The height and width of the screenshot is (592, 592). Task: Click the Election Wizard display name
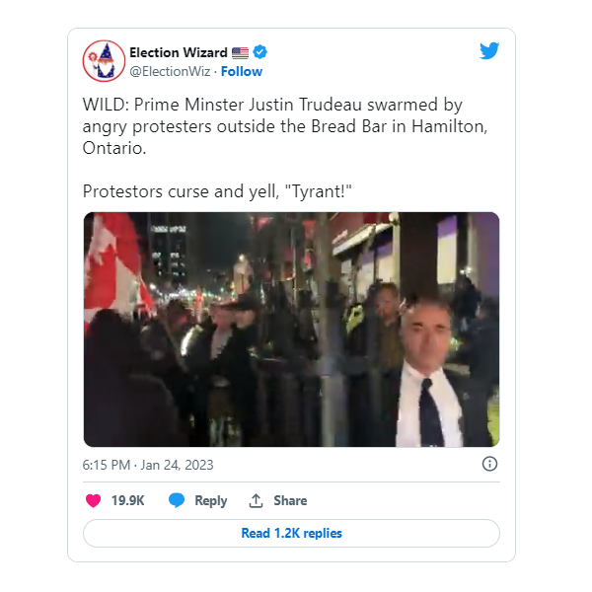179,52
